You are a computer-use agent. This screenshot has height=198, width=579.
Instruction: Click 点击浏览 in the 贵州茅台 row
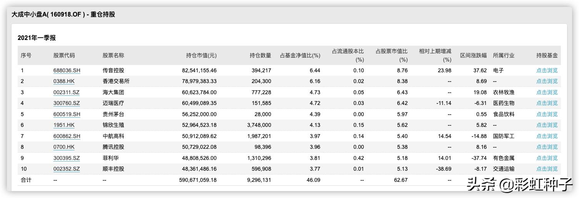point(547,114)
